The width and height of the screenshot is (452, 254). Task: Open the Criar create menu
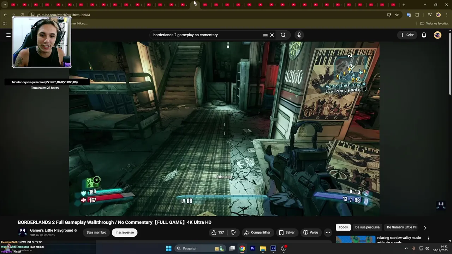406,35
